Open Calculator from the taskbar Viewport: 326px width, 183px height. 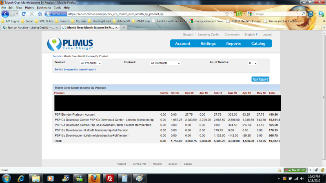124,179
